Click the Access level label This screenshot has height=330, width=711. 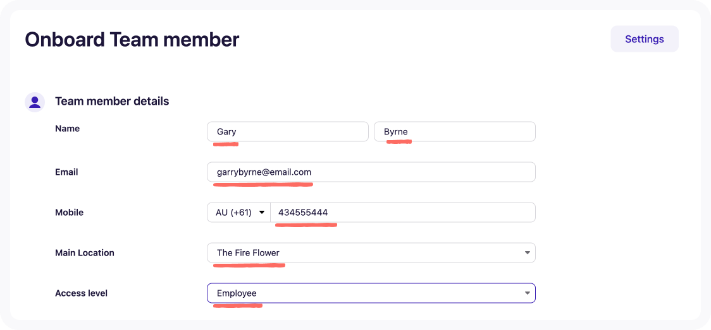click(81, 293)
